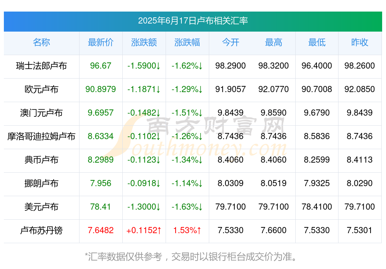Click percent change -1.51%↓
This screenshot has height=269, width=386.
pyautogui.click(x=187, y=113)
